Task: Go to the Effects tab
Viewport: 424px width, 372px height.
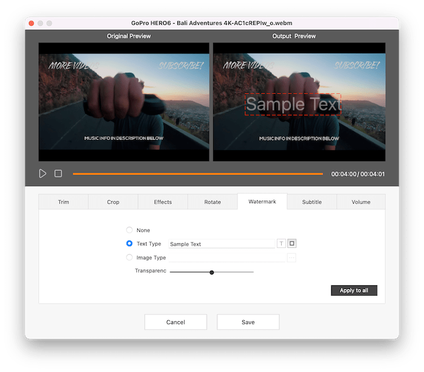Action: click(x=163, y=202)
